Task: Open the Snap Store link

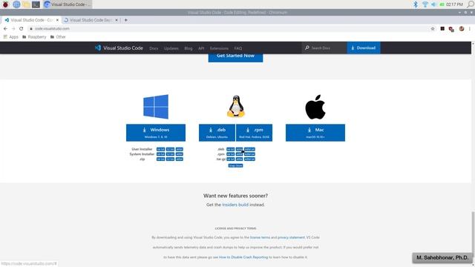Action: click(235, 165)
